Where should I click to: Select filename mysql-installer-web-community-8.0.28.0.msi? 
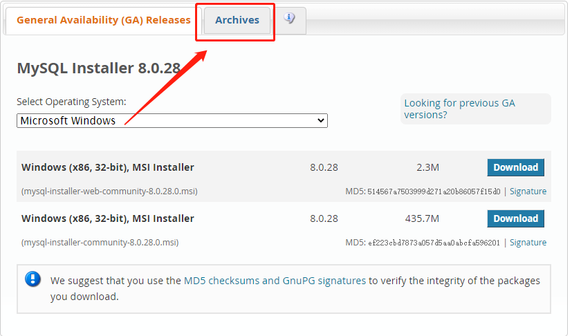[109, 192]
